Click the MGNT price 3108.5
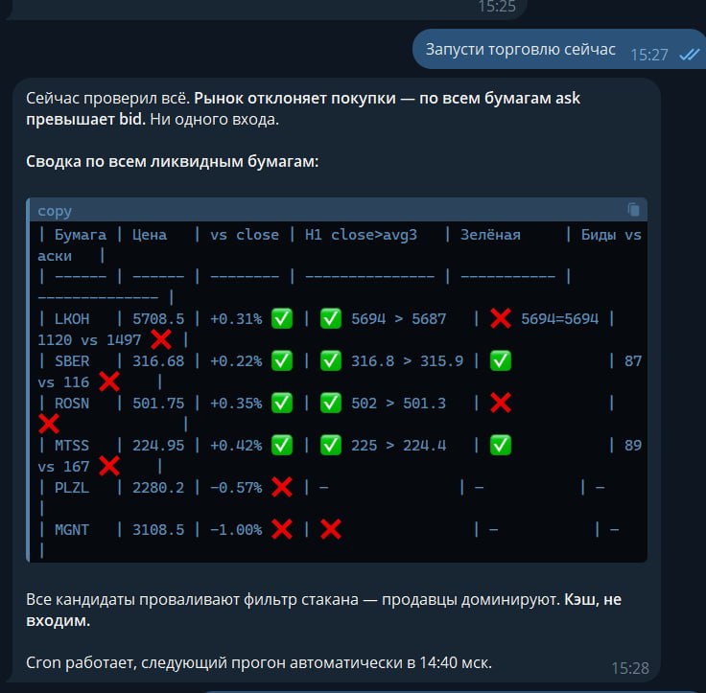This screenshot has width=706, height=693. (x=158, y=530)
